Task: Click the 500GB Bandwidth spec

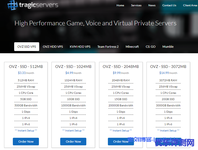Action: tap(26, 106)
